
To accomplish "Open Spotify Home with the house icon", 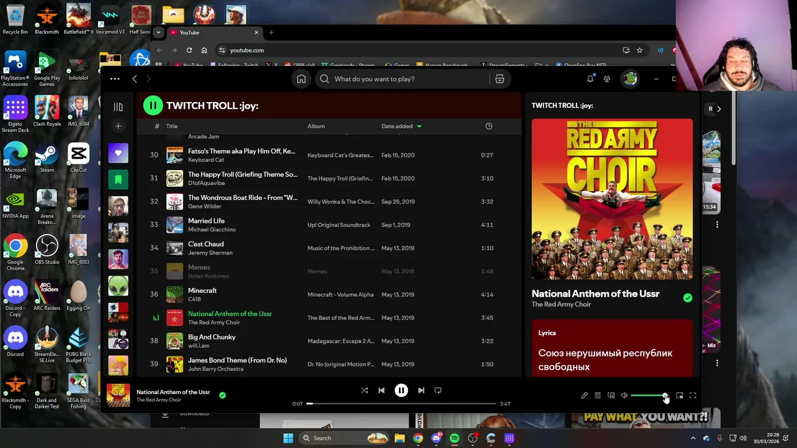I will (301, 79).
